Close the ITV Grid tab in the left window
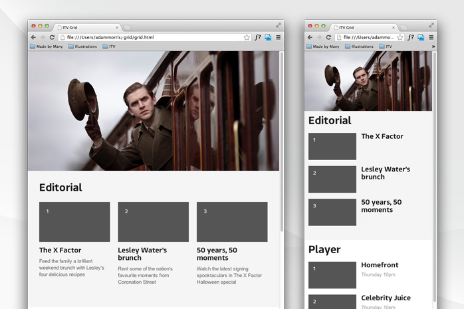This screenshot has height=309, width=464. pos(117,27)
